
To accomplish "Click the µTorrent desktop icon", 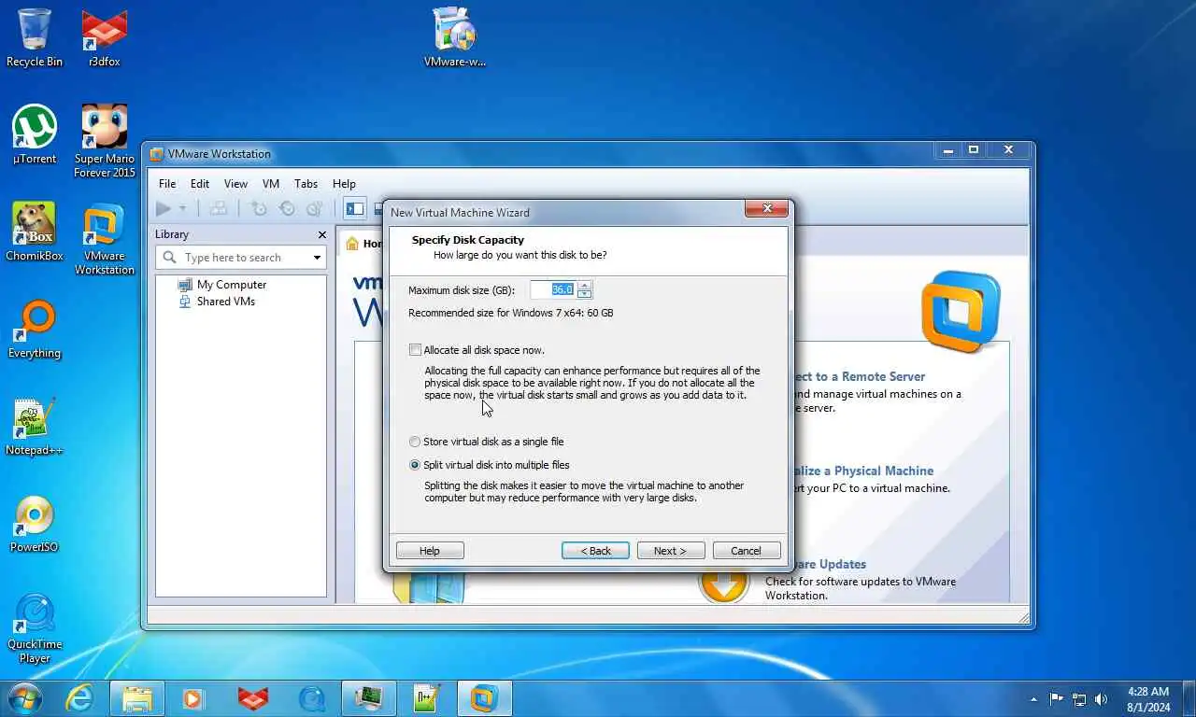I will pyautogui.click(x=35, y=134).
